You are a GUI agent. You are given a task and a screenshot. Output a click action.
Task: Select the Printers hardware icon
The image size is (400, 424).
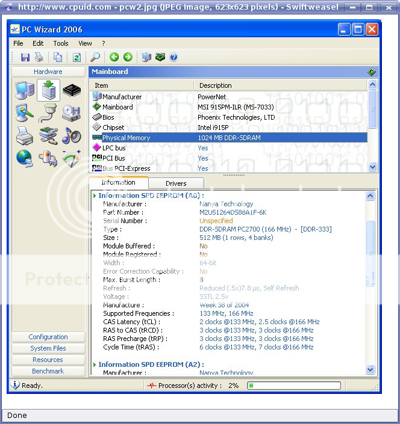click(25, 135)
